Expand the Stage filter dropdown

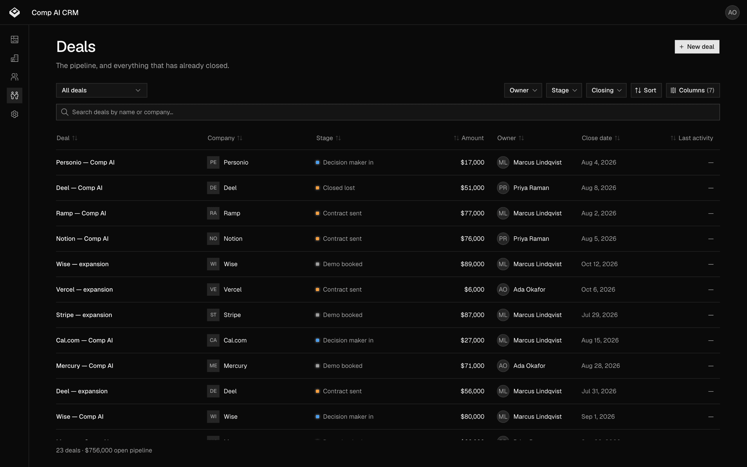coord(564,90)
